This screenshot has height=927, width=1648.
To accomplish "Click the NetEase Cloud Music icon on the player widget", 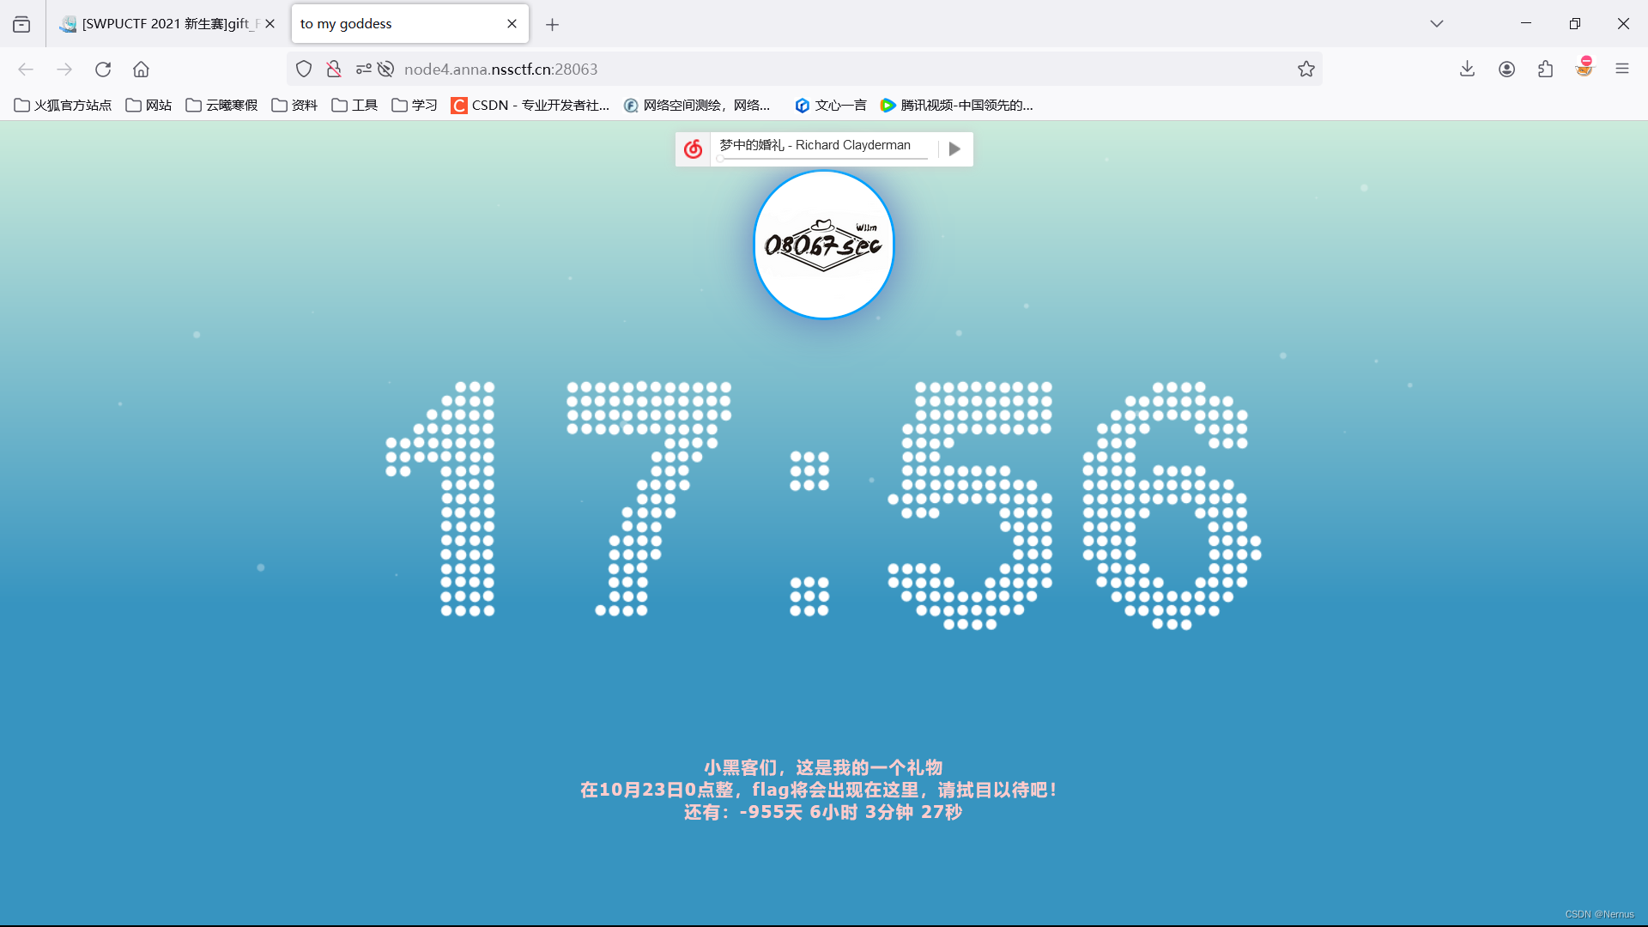I will point(693,148).
